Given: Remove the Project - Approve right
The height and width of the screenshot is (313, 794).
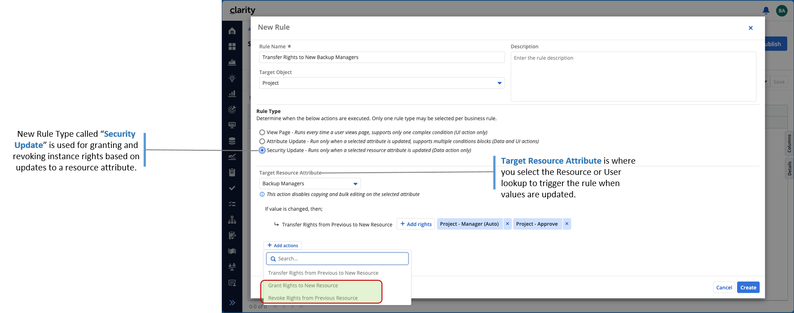Looking at the screenshot, I should 566,224.
